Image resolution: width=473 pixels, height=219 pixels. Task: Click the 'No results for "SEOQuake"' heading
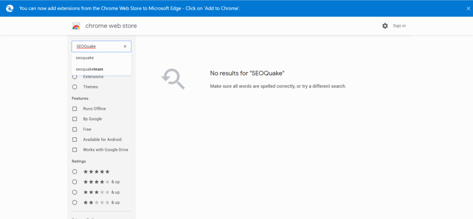pyautogui.click(x=248, y=73)
